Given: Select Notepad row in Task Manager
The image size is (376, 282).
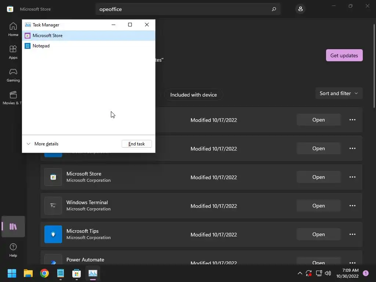Looking at the screenshot, I should 88,46.
